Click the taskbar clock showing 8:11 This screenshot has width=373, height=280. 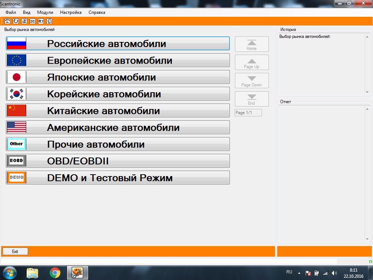pos(353,273)
